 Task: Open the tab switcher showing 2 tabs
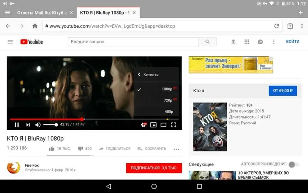coord(290,26)
